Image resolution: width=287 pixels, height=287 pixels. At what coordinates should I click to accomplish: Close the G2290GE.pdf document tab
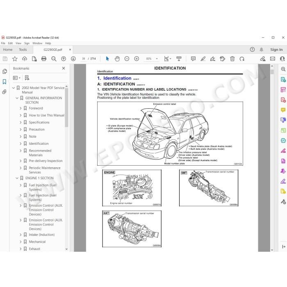pyautogui.click(x=70, y=50)
